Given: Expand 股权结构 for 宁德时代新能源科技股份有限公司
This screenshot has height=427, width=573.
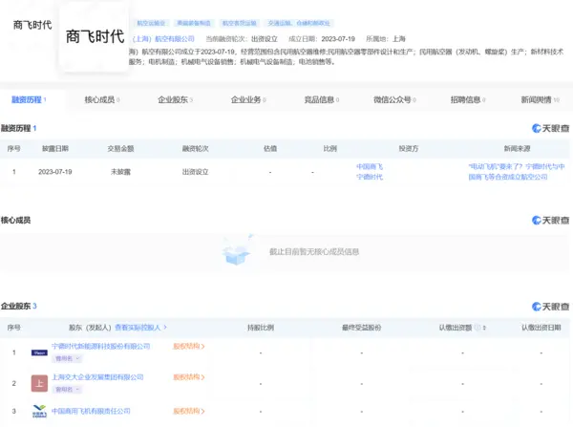Looking at the screenshot, I should [x=188, y=347].
